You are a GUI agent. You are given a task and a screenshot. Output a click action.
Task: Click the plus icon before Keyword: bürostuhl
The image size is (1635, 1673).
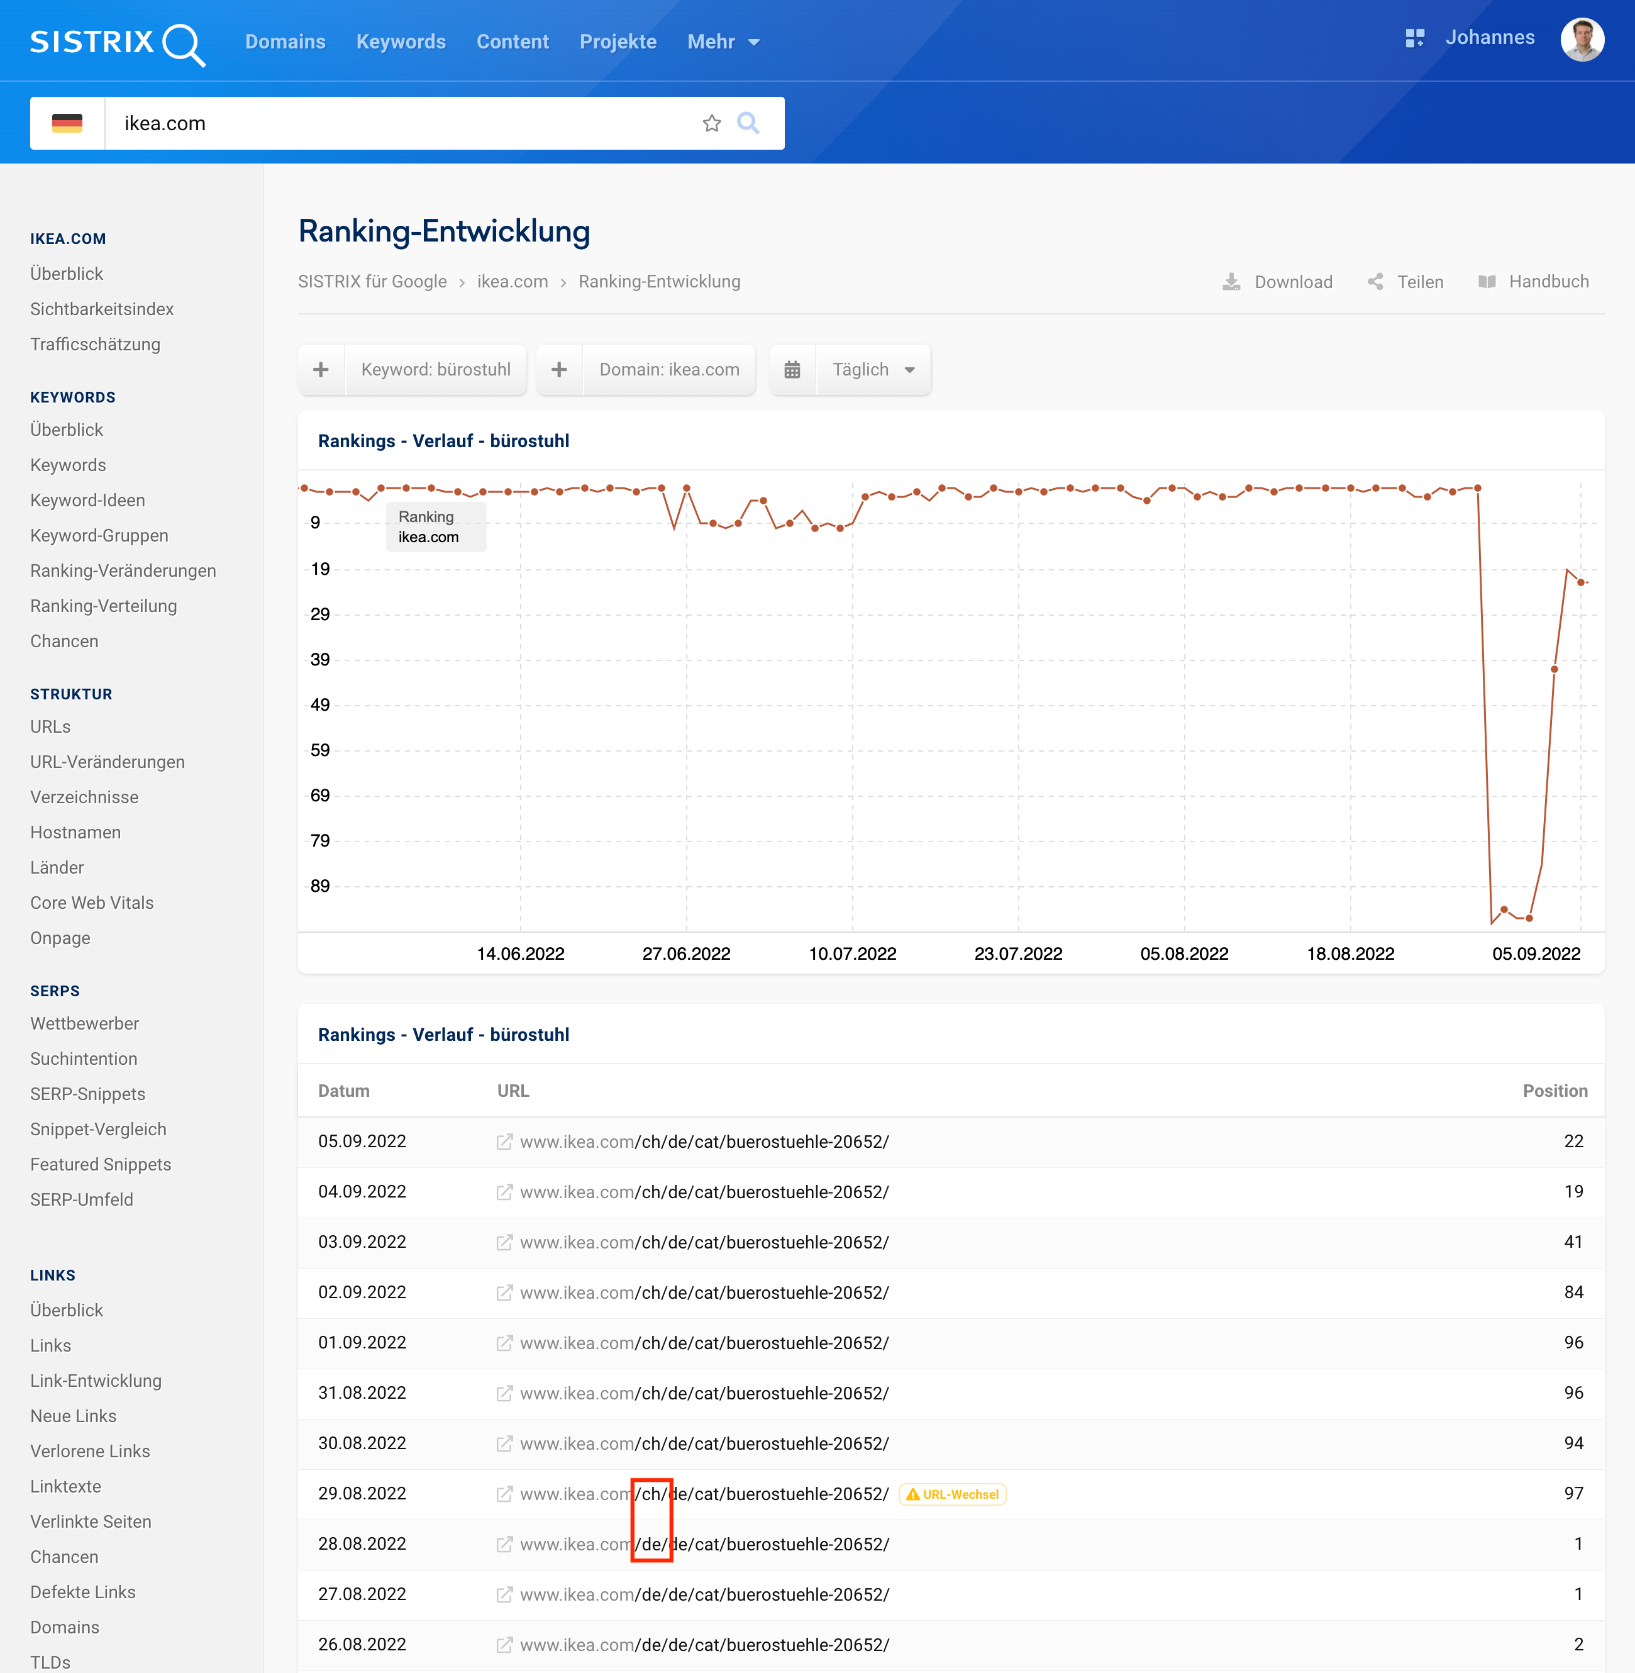tap(321, 370)
